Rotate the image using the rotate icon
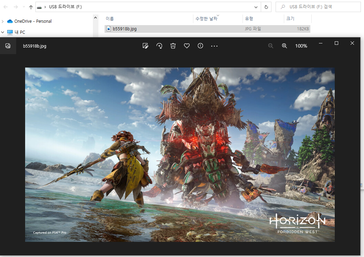Screen dimensions: 364x257 (159, 46)
